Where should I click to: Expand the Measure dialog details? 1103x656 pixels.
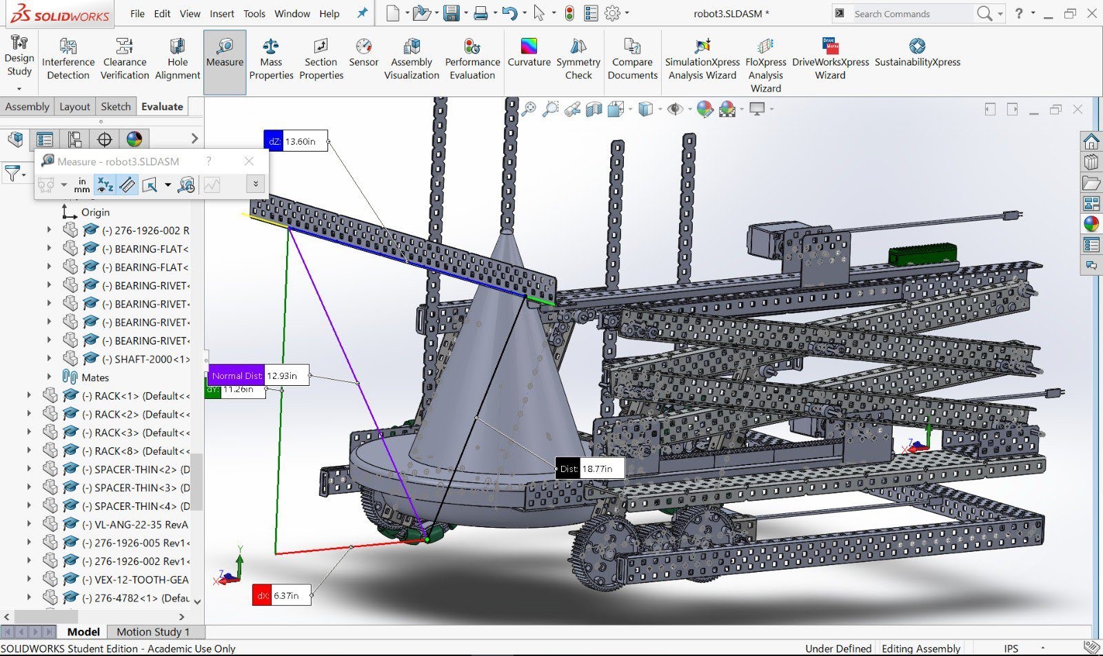[x=255, y=184]
